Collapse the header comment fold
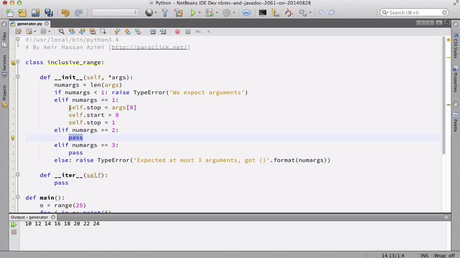This screenshot has height=258, width=460. tap(18, 39)
